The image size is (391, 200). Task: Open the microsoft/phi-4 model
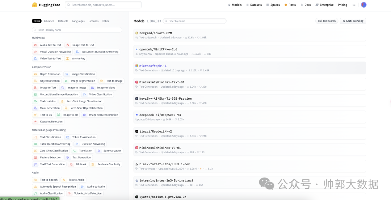point(249,68)
